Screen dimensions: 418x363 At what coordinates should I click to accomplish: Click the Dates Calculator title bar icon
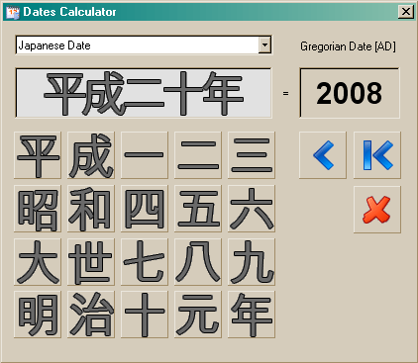13,12
